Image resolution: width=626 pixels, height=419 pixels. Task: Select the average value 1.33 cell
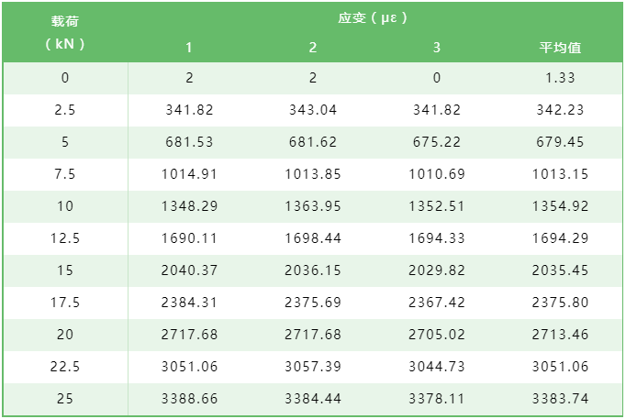(x=560, y=78)
